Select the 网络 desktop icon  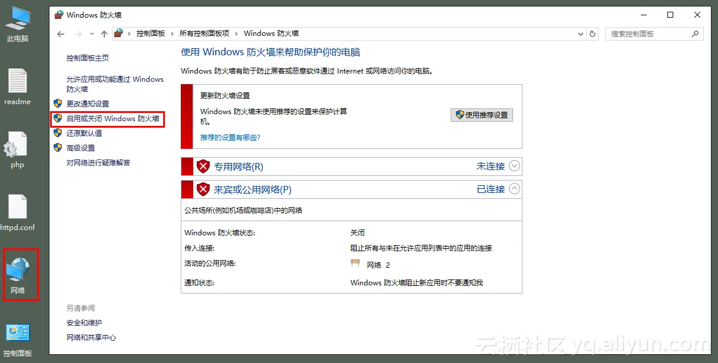18,275
